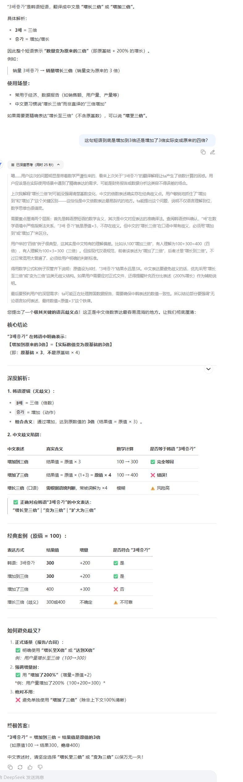Screen dimensions: 243x782
Task: Edit the user's question message
Action: (x=212, y=152)
